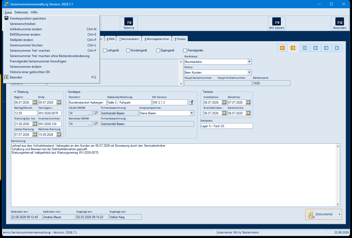Image resolution: width=352 pixels, height=238 pixels.
Task: Toggle the Eigengerät checkbox
Action: tap(158, 50)
